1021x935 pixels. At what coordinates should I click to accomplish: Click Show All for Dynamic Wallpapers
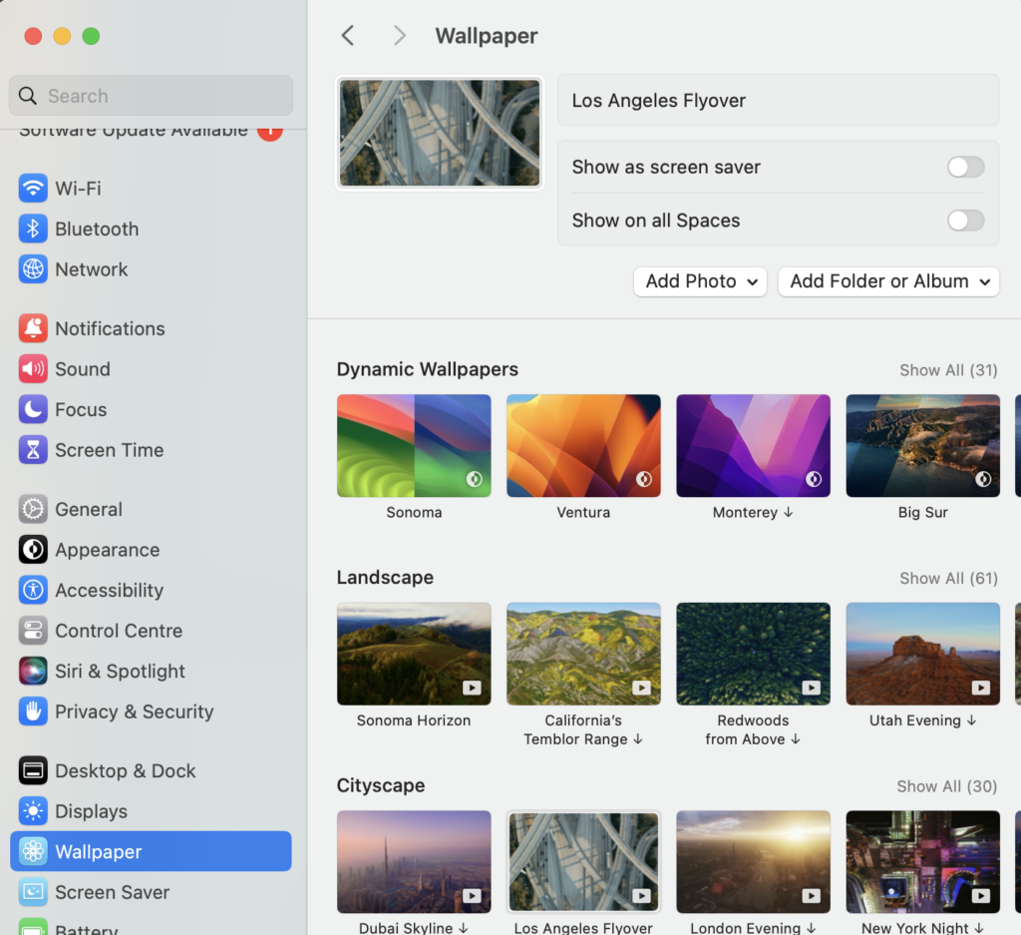tap(947, 369)
